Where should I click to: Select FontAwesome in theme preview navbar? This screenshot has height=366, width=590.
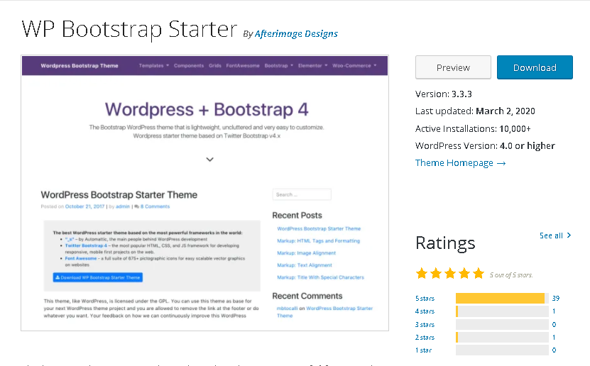coord(243,66)
